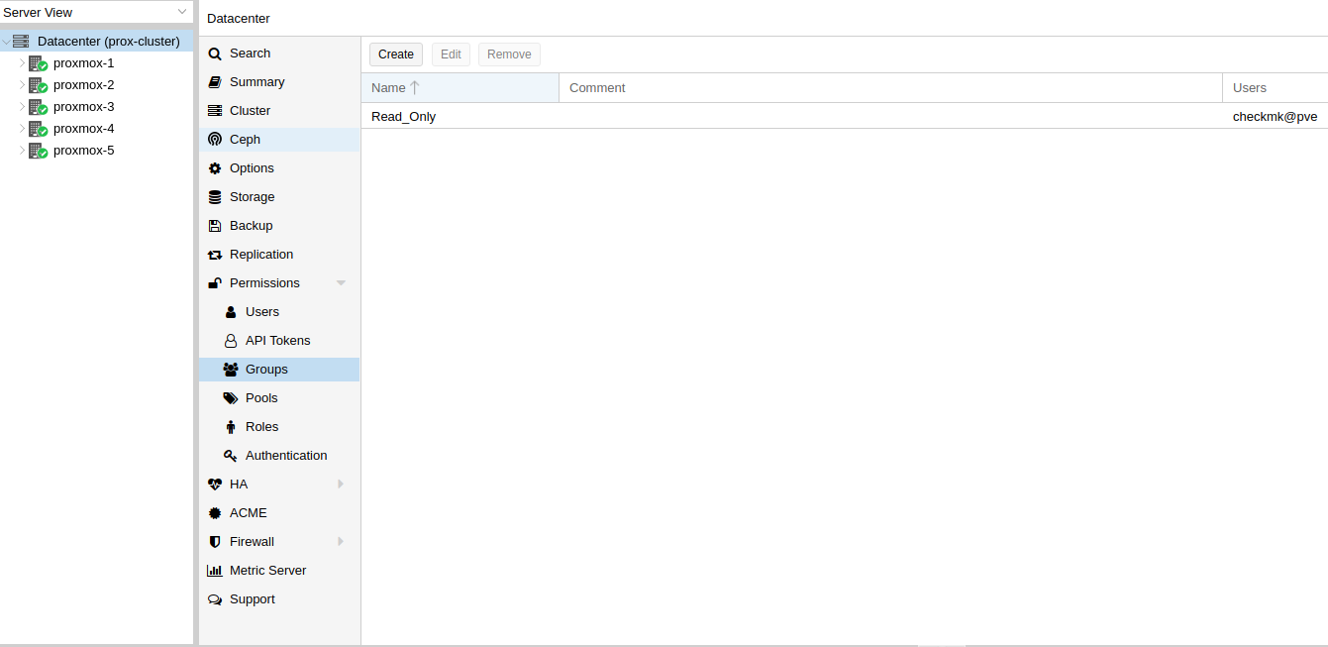The image size is (1328, 647).
Task: Click the Support speech-bubble icon
Action: click(x=214, y=598)
